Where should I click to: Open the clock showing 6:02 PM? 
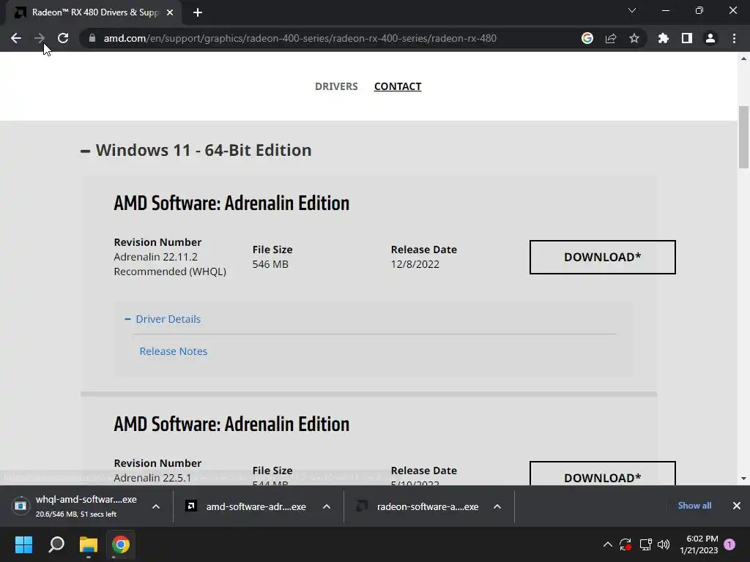(699, 544)
